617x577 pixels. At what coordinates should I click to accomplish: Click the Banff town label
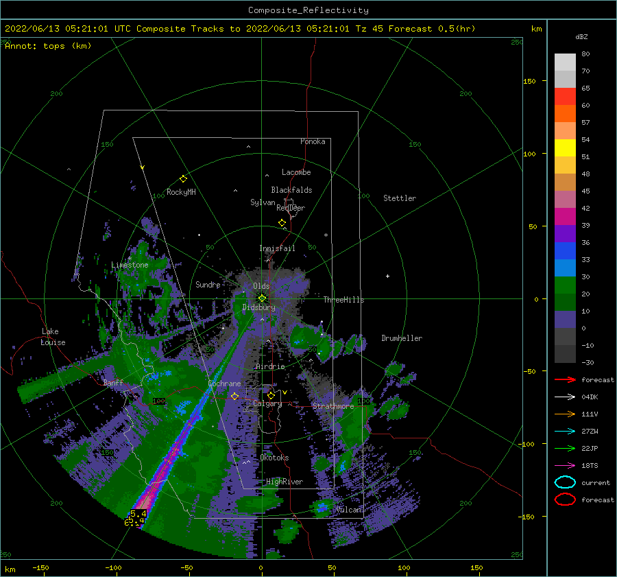tap(113, 382)
